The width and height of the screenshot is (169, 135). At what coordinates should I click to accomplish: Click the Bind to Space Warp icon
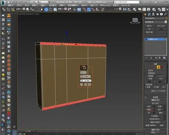pyautogui.click(x=13, y=10)
